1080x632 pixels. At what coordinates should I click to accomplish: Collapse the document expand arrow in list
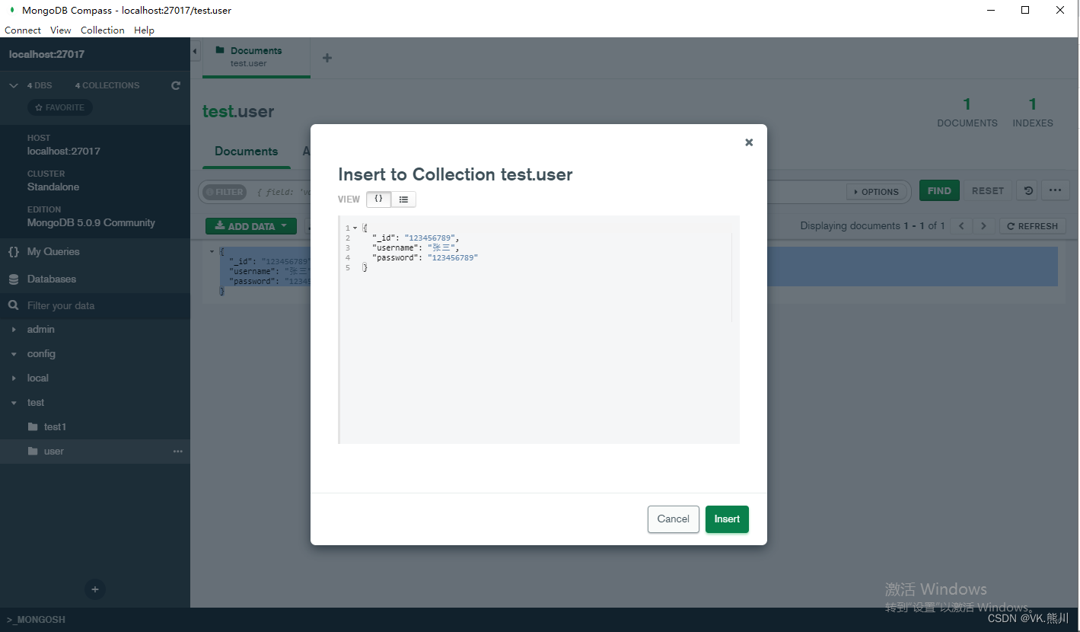[x=212, y=251]
